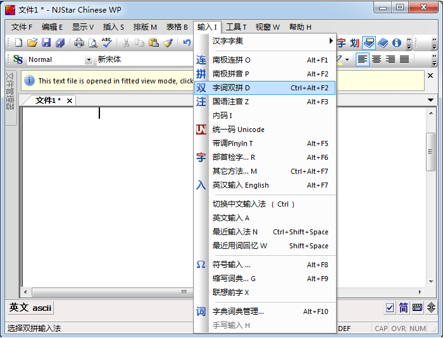The width and height of the screenshot is (443, 338).
Task: Open the 帮助 H menu
Action: pos(300,27)
